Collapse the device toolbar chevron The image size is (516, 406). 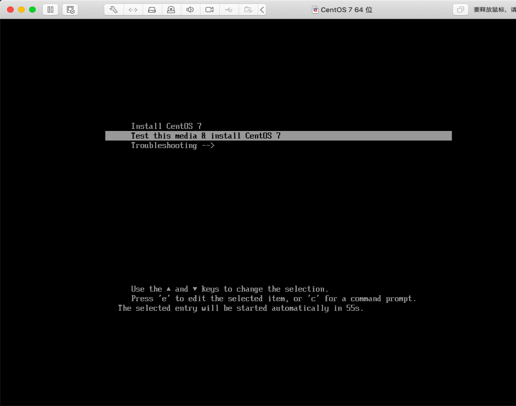click(262, 10)
